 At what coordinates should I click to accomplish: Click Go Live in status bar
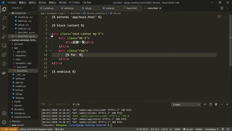pyautogui.click(x=188, y=129)
